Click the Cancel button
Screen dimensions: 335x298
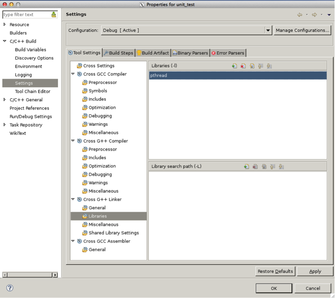tap(313, 288)
